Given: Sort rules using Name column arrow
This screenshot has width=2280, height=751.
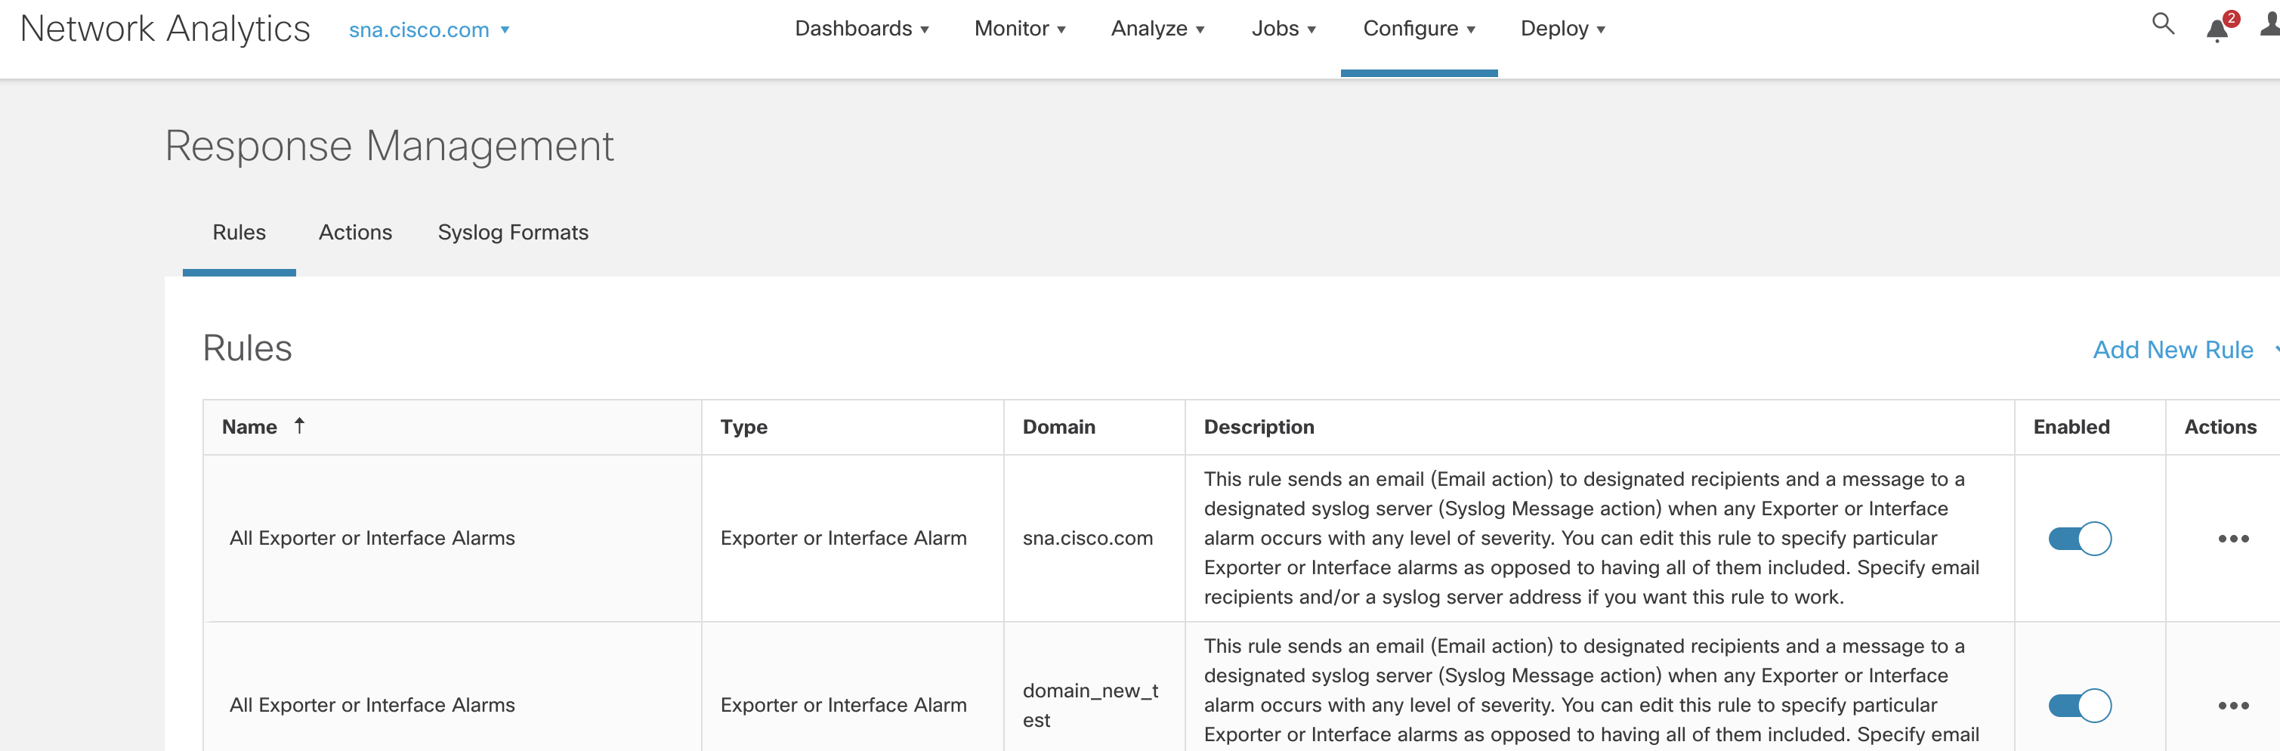Looking at the screenshot, I should point(299,426).
